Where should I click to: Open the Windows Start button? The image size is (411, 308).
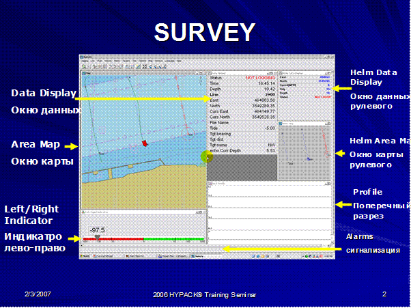[85, 256]
